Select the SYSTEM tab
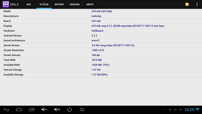This screenshot has width=202, height=114. pos(44,4)
